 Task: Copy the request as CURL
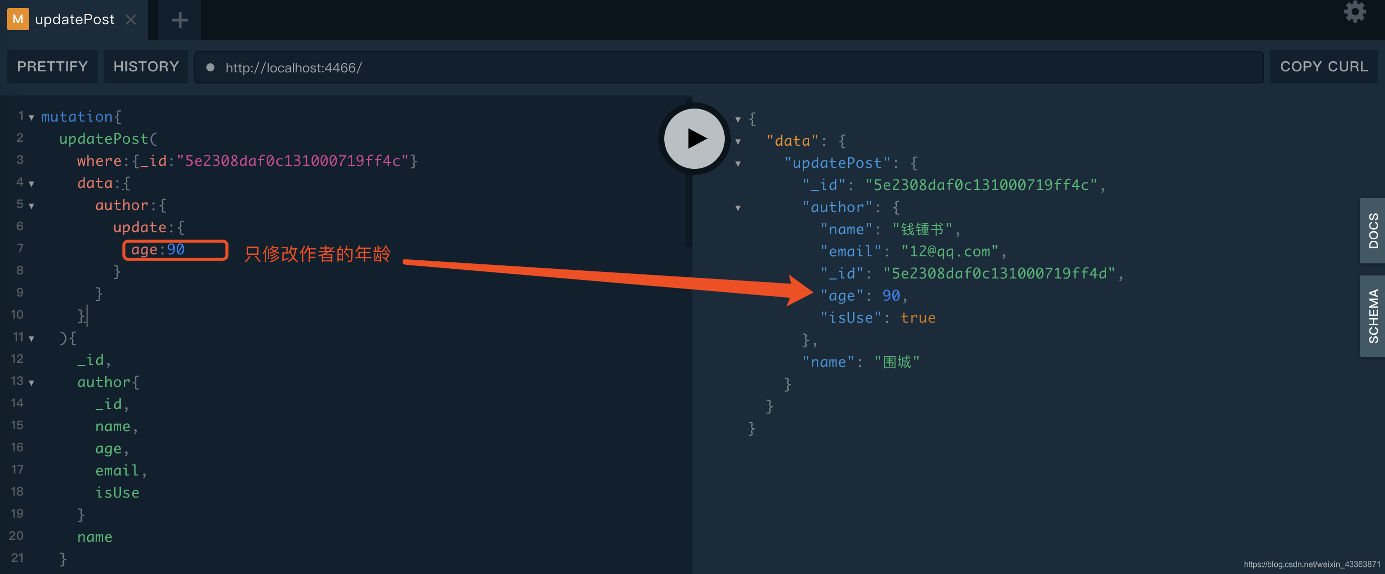tap(1323, 66)
